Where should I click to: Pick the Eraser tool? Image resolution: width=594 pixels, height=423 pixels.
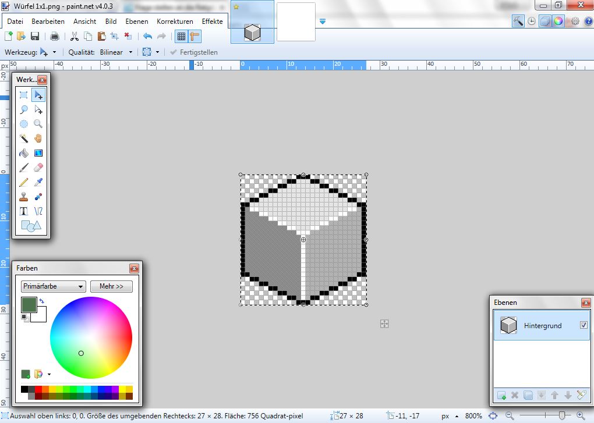[38, 168]
